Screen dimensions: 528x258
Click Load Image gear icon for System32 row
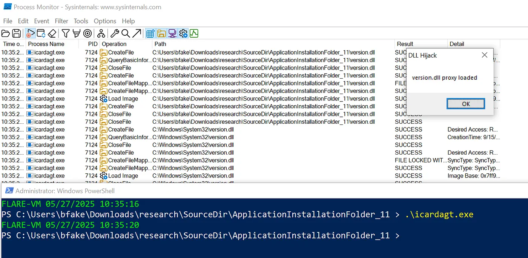pyautogui.click(x=104, y=176)
